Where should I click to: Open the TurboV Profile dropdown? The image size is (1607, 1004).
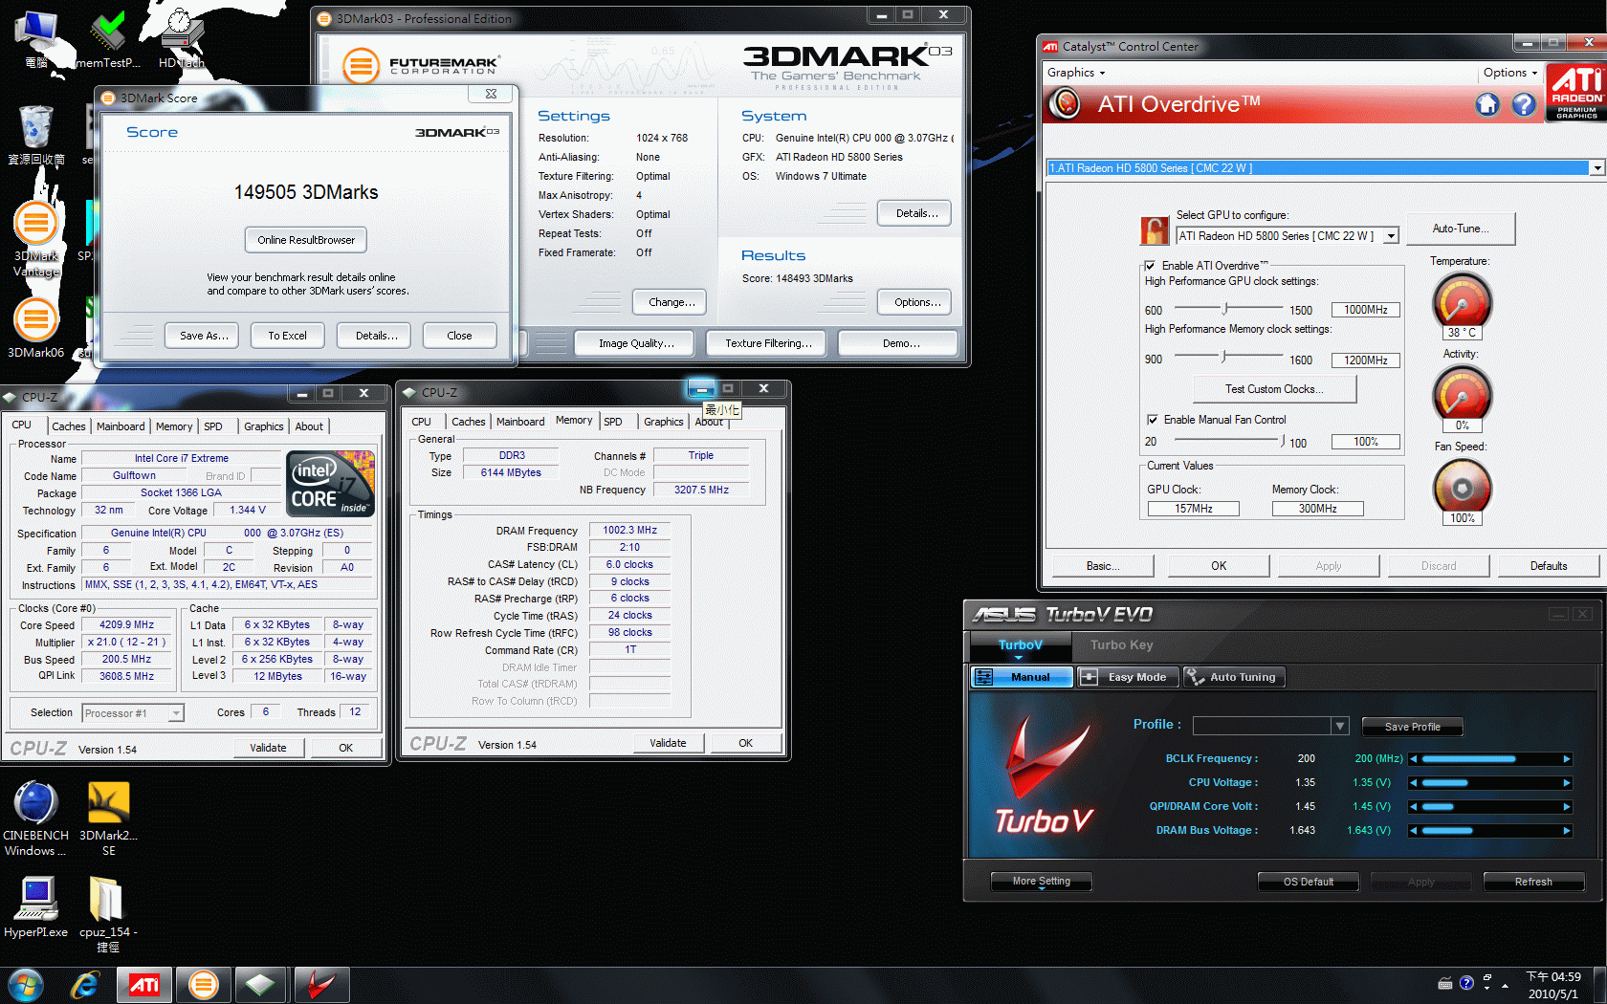[1340, 726]
